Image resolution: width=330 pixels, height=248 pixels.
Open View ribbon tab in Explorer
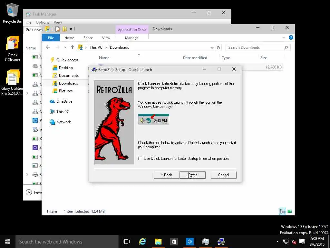[106, 38]
